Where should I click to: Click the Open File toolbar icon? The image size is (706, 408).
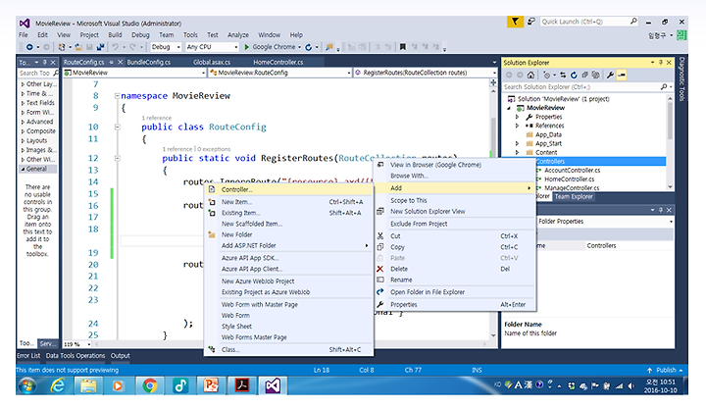[78, 47]
